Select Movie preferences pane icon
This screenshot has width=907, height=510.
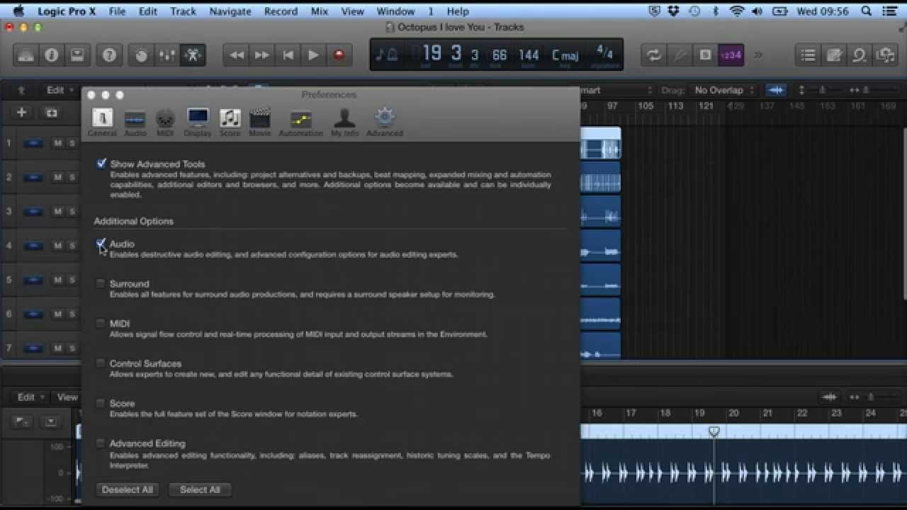click(x=260, y=122)
